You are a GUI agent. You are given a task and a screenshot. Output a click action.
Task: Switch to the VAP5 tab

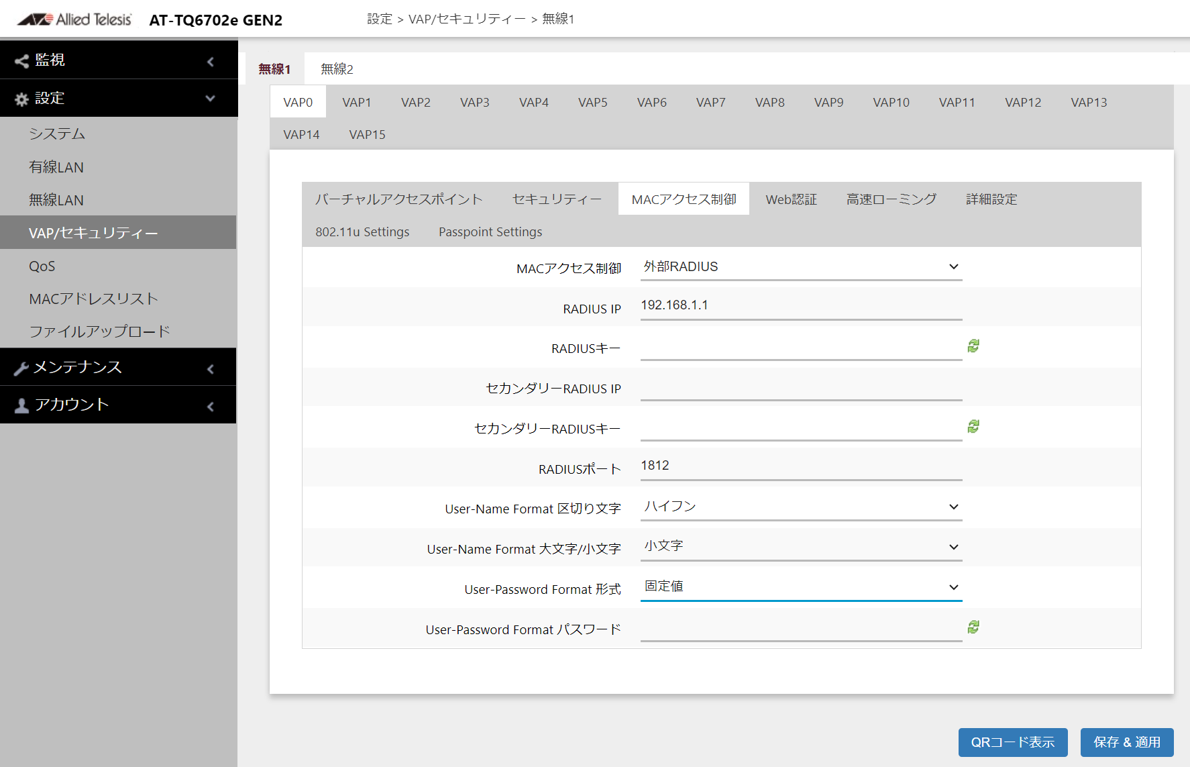[x=593, y=103]
